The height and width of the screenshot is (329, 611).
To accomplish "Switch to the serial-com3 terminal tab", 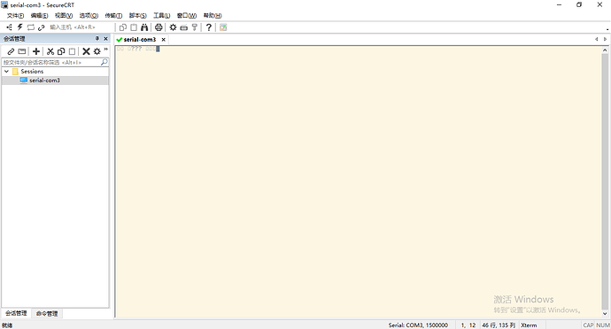I will click(x=140, y=39).
